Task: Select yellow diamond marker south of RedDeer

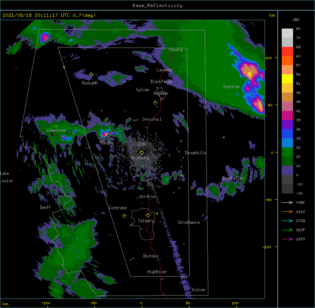Action: 156,103
